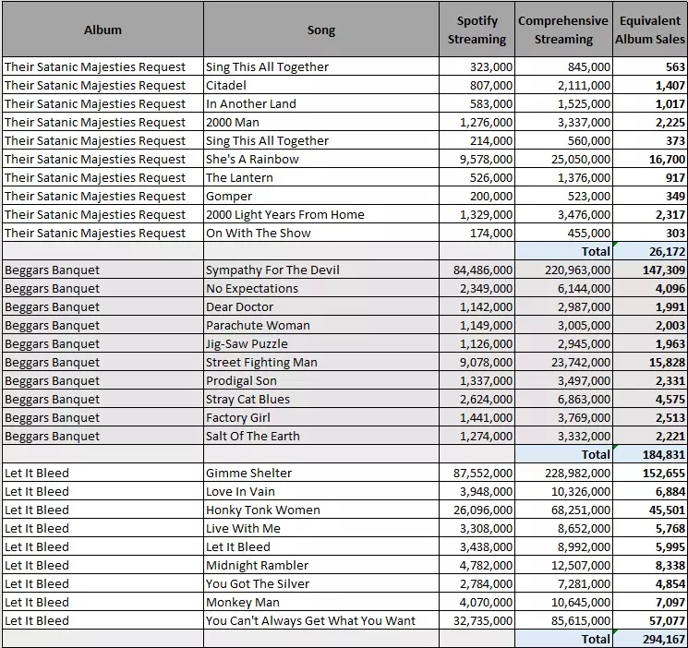Click the 228,982,000 comprehensive streaming value
Image resolution: width=688 pixels, height=648 pixels.
click(x=563, y=473)
